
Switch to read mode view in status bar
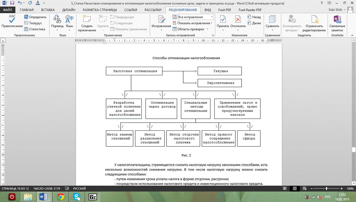click(285, 188)
